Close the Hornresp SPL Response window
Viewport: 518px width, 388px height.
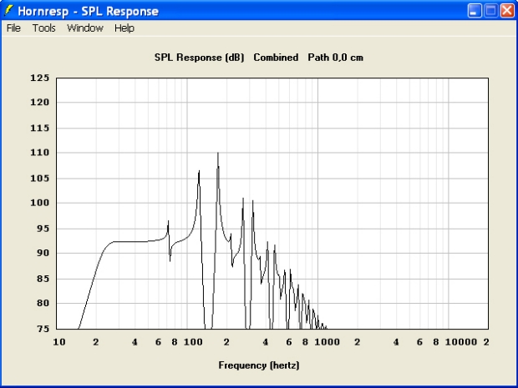(507, 11)
